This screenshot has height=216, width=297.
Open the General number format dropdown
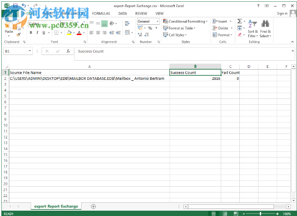click(x=157, y=21)
